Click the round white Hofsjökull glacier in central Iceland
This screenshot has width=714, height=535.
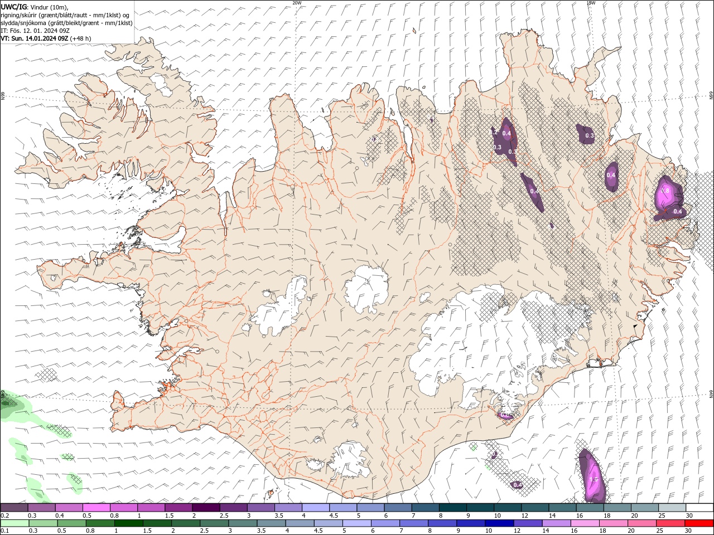tap(366, 288)
